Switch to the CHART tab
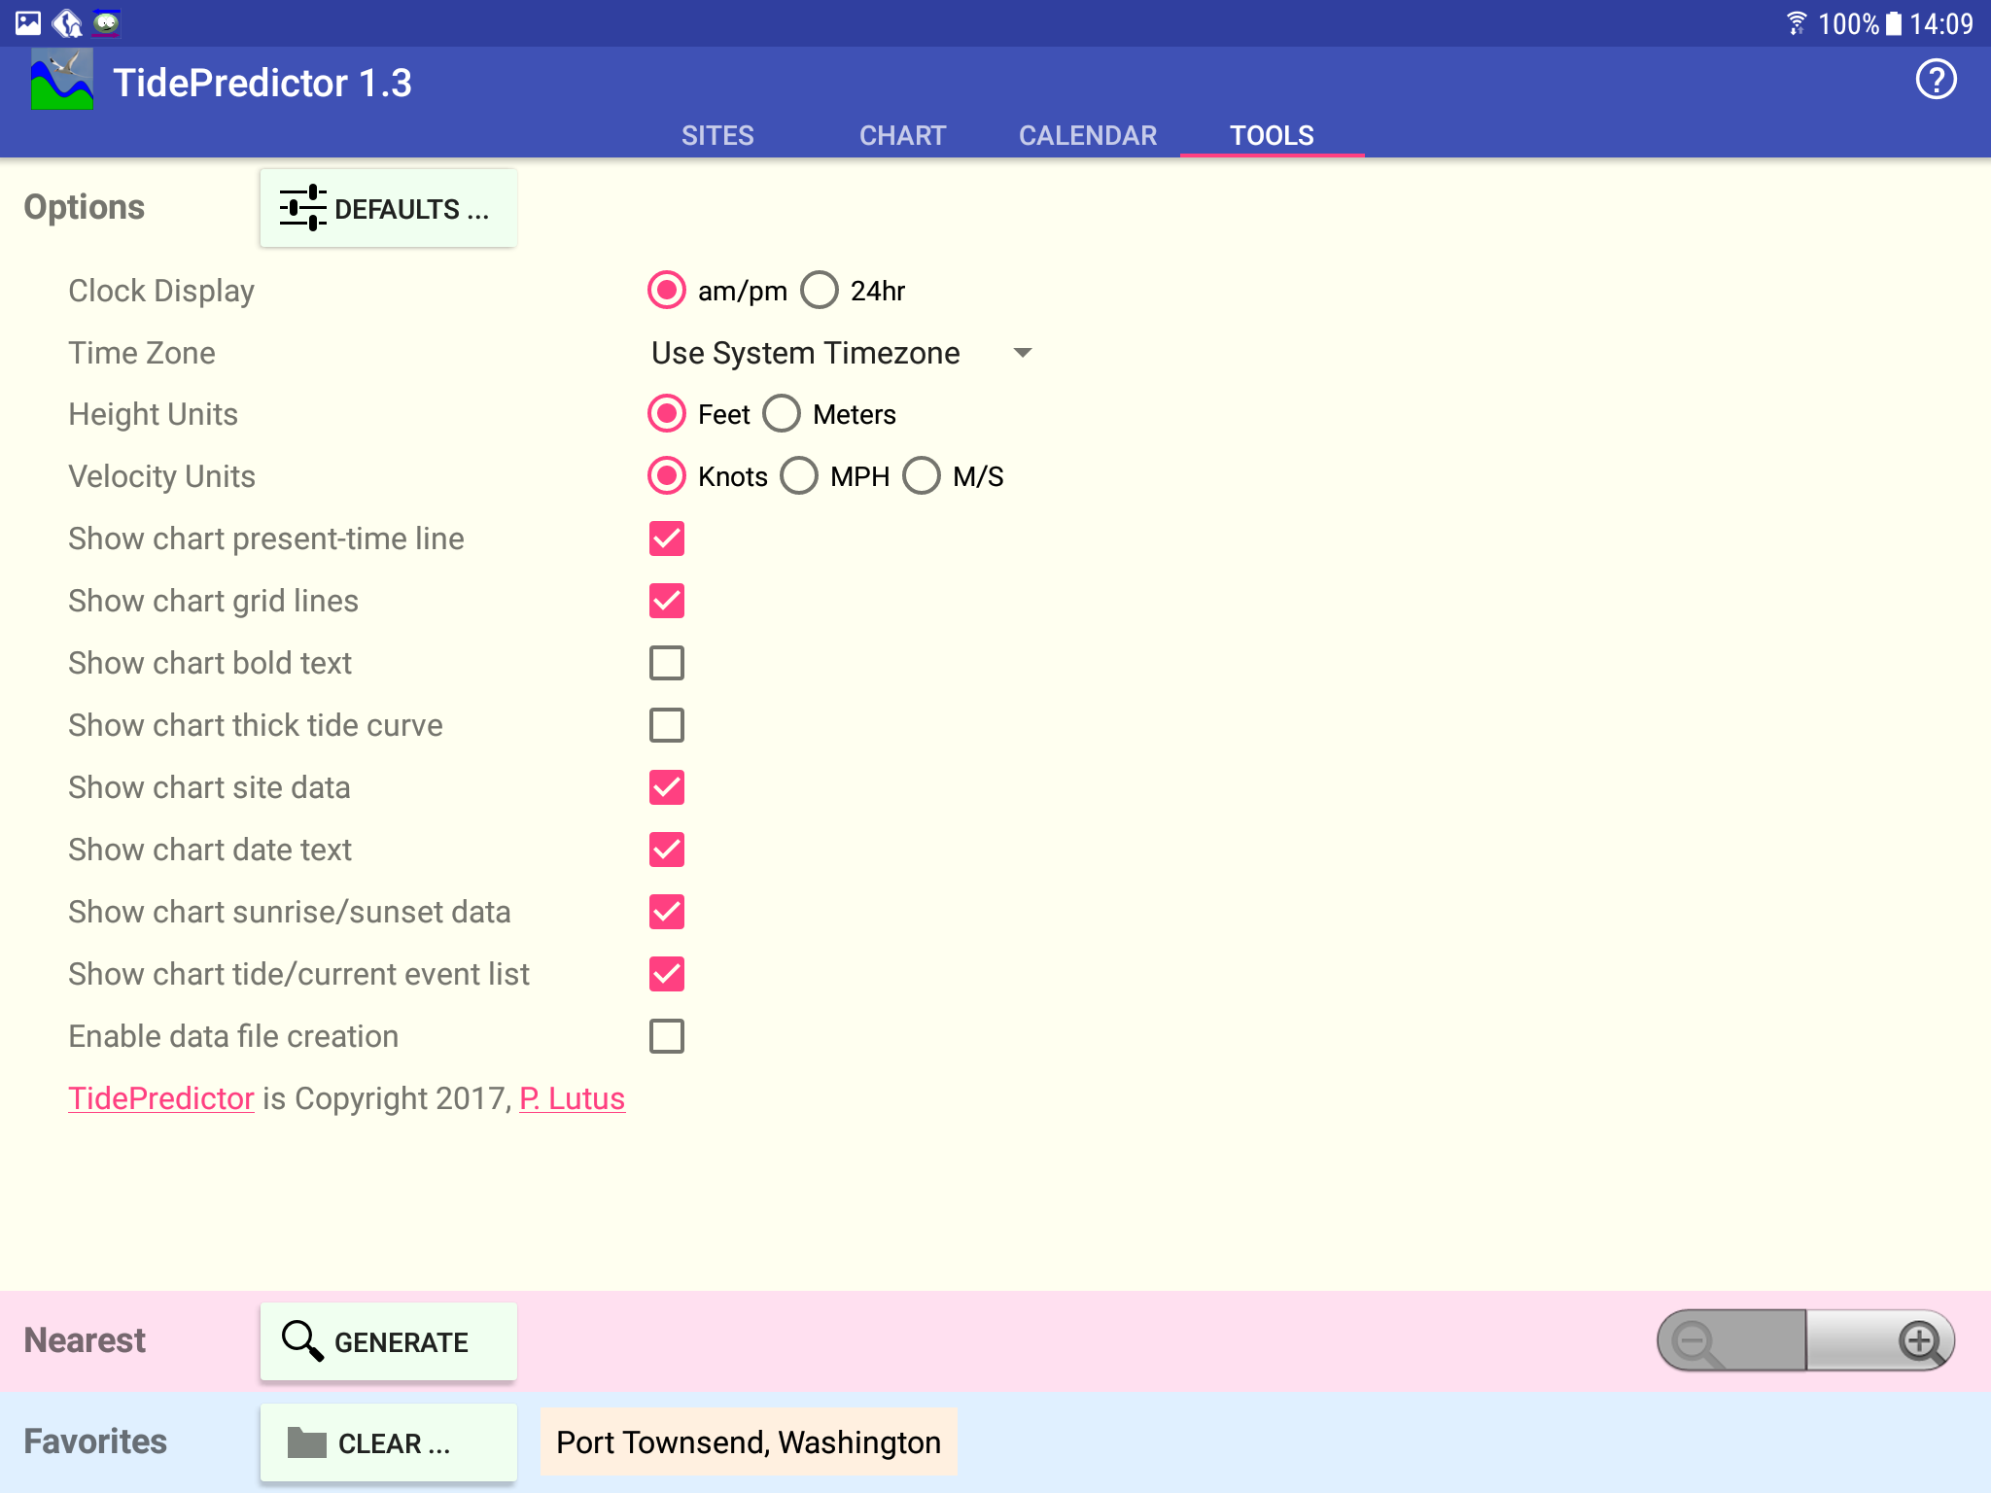Screen dimensions: 1991x1493 (902, 135)
